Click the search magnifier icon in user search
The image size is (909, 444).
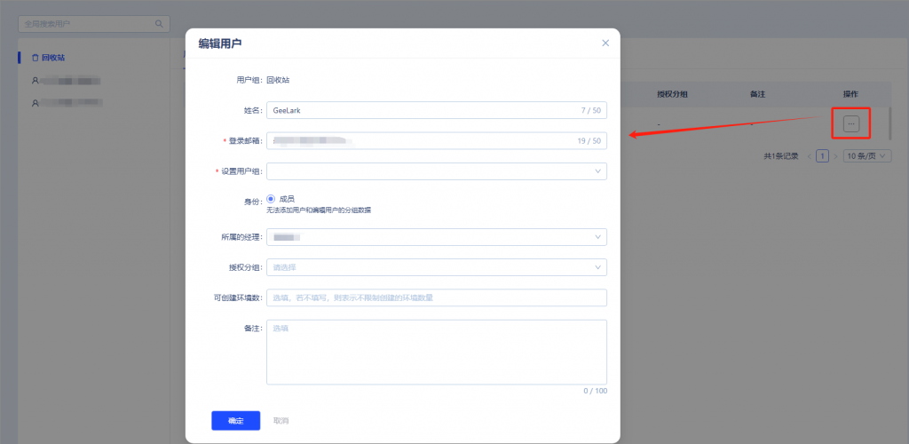pyautogui.click(x=160, y=24)
